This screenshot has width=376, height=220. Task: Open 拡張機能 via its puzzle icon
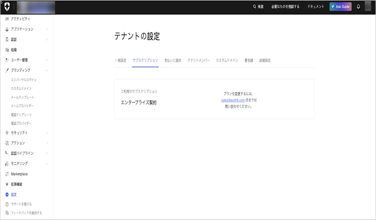[6, 184]
